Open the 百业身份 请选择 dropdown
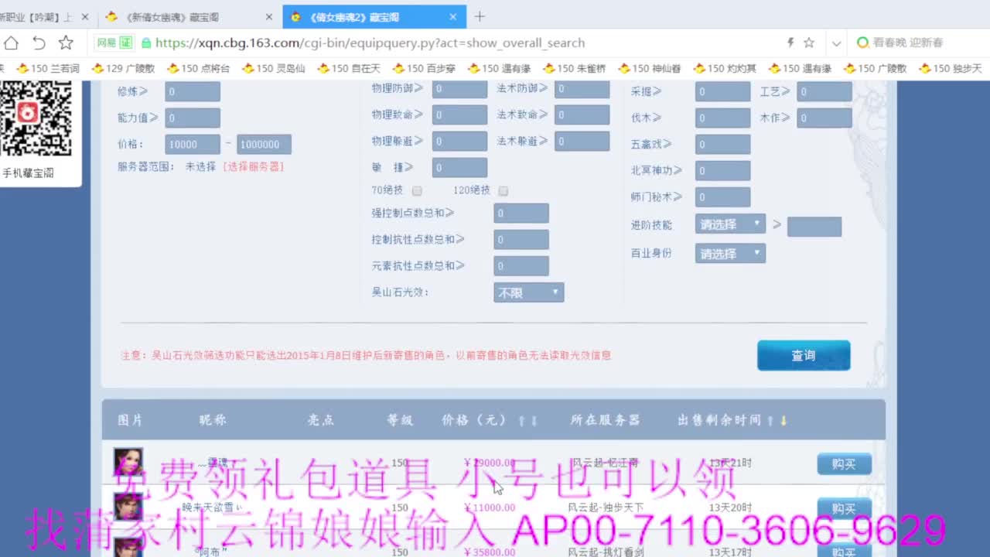 (729, 253)
